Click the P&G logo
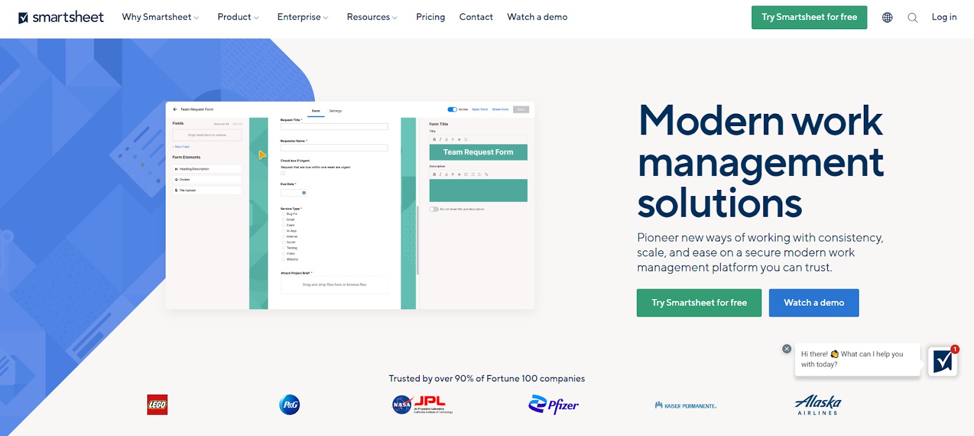Viewport: 974px width, 436px height. [x=290, y=405]
